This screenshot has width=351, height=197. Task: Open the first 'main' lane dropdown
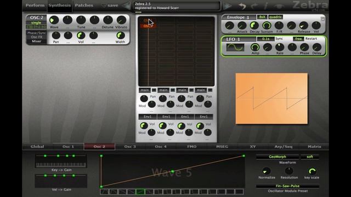pos(145,90)
